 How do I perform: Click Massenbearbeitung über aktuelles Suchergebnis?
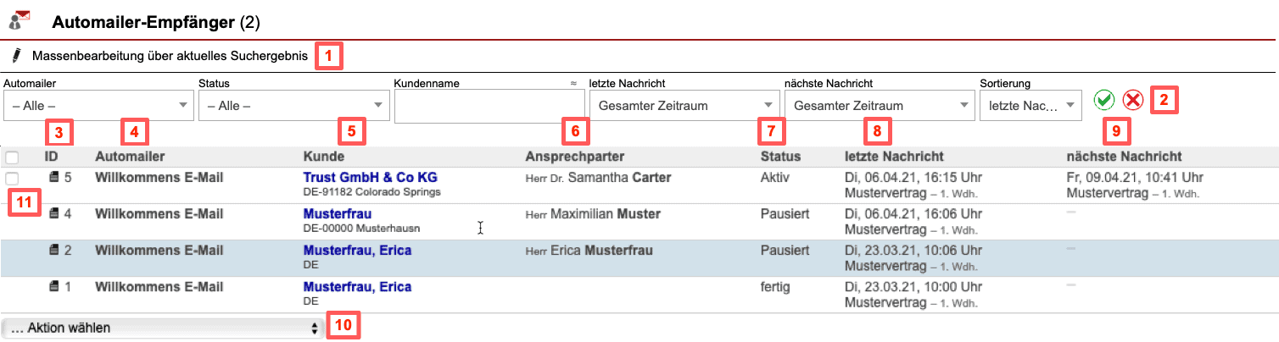(x=170, y=57)
